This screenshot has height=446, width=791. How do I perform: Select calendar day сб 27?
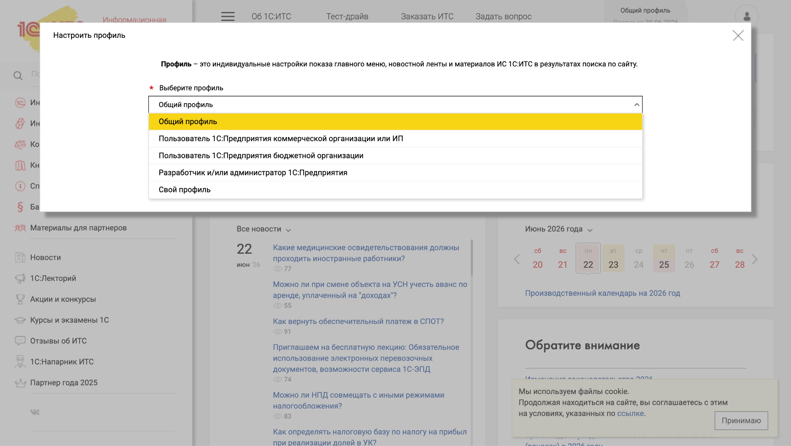point(715,258)
